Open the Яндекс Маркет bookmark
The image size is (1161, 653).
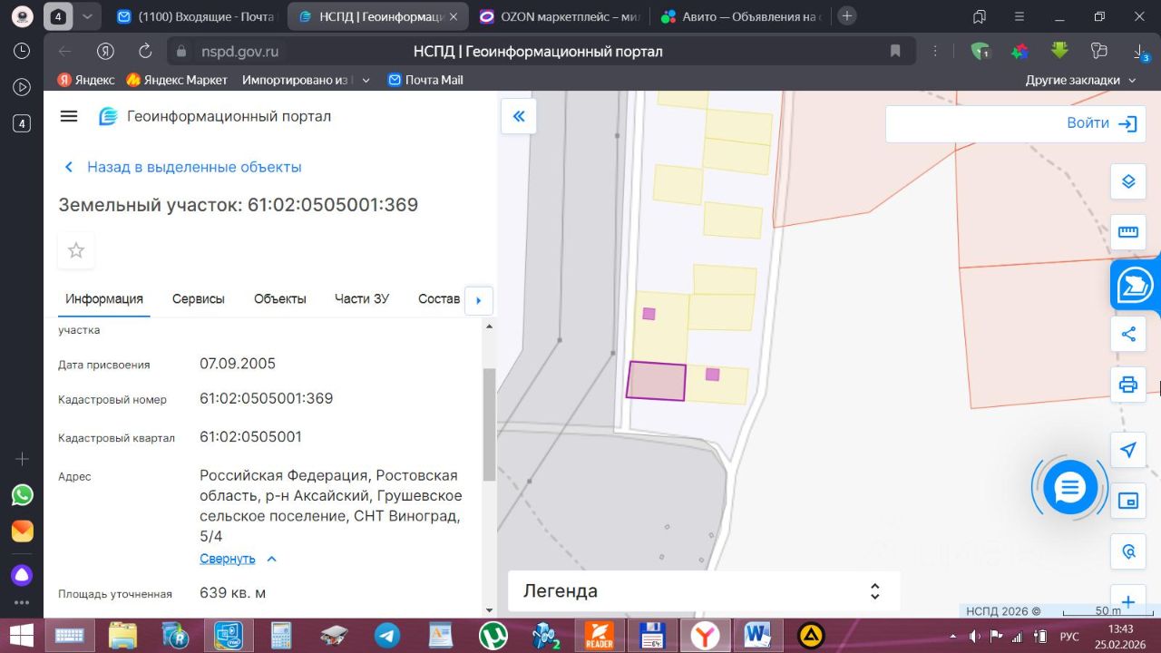coord(177,80)
